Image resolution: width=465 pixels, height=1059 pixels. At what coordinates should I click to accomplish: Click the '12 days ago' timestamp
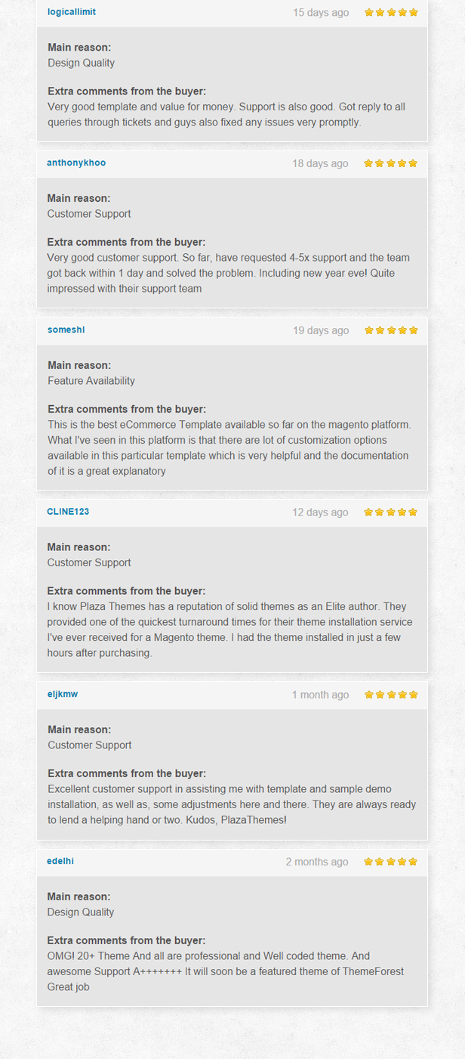[321, 512]
